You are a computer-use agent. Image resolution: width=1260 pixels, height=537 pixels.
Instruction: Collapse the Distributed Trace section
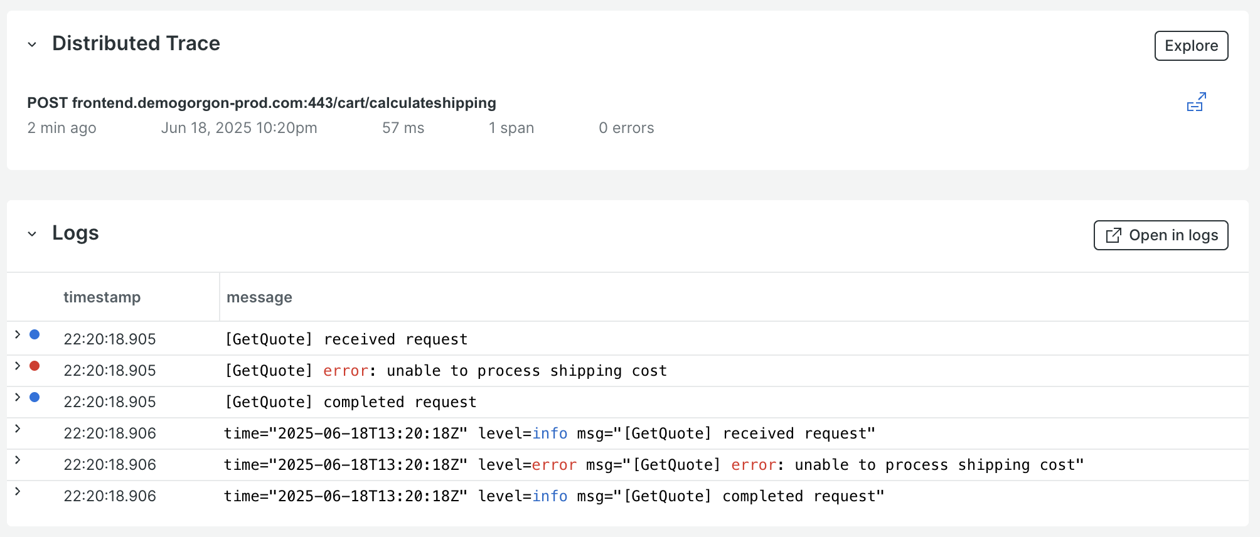[x=32, y=45]
